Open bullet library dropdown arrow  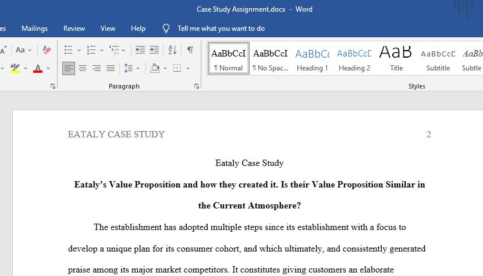tap(79, 50)
